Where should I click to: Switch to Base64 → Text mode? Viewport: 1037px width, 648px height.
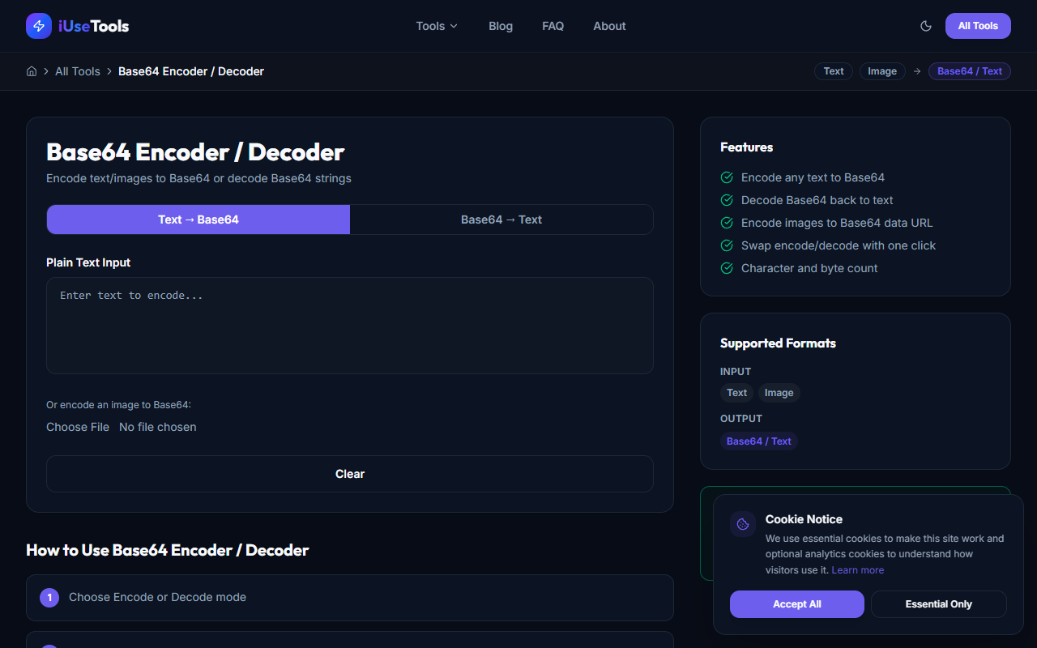(x=501, y=220)
